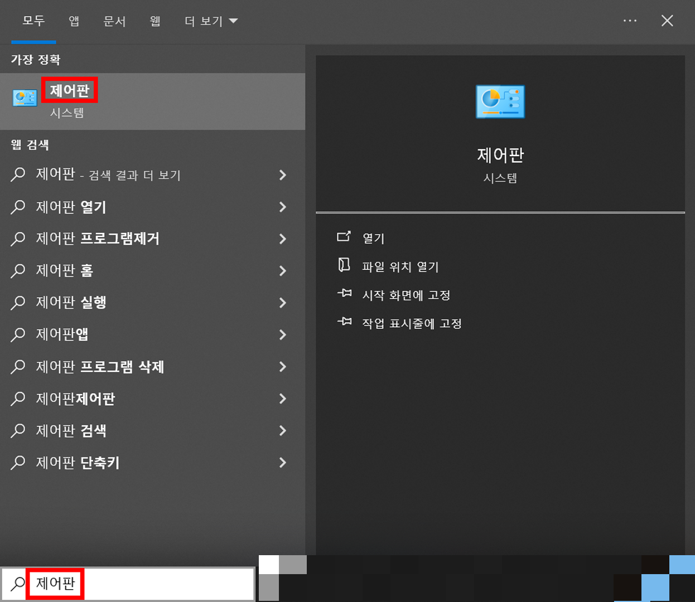Expand chevron next to 제어판앱
Screen dimensions: 695x602
283,334
